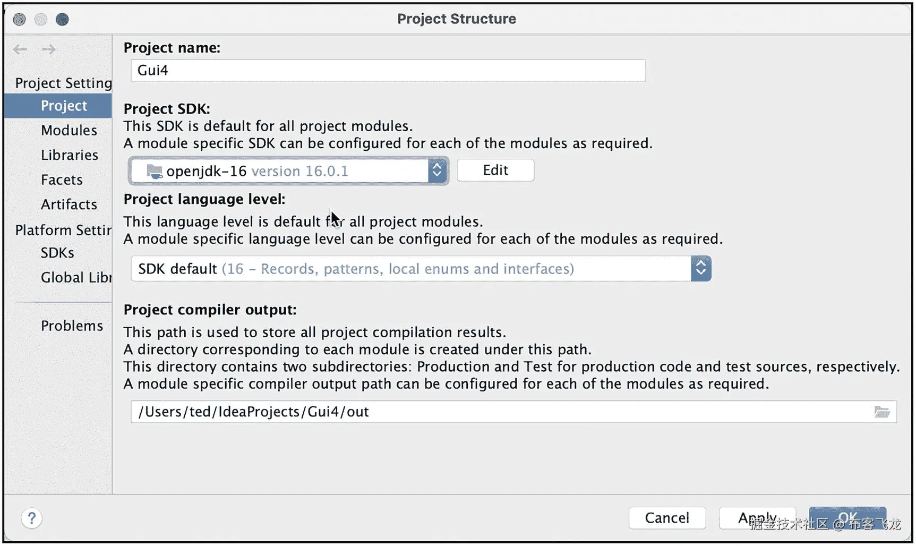
Task: Click the back navigation arrow
Action: coord(20,49)
